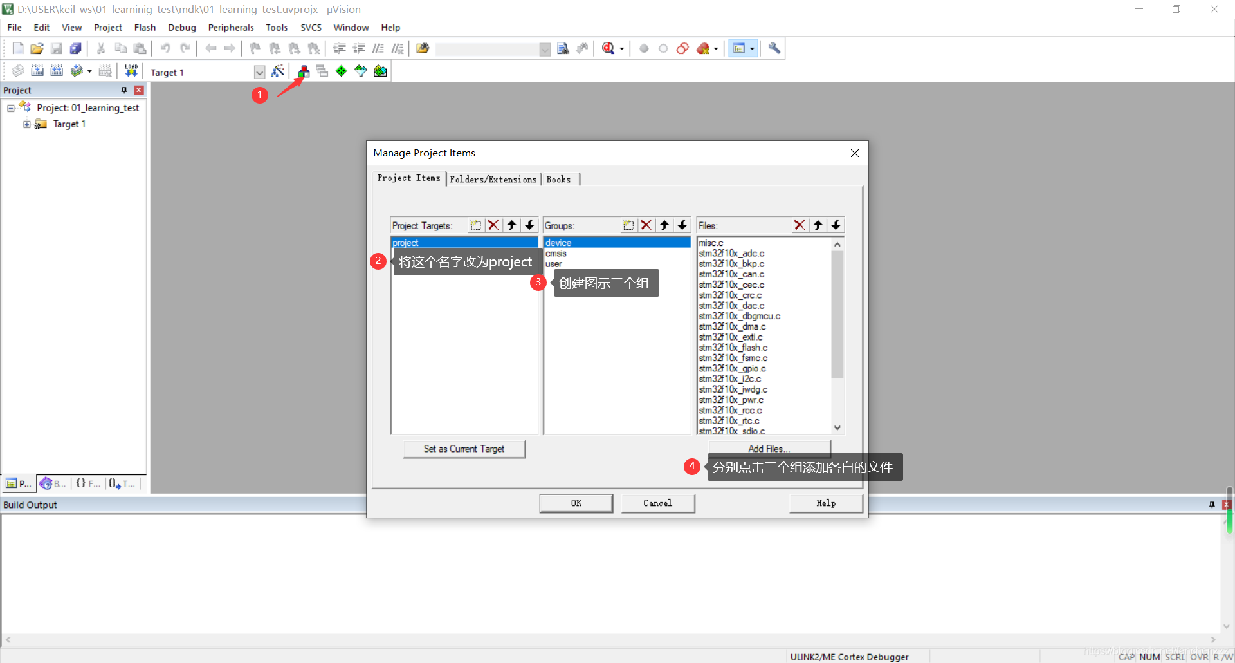
Task: Download to flash LOAD icon
Action: (x=131, y=71)
